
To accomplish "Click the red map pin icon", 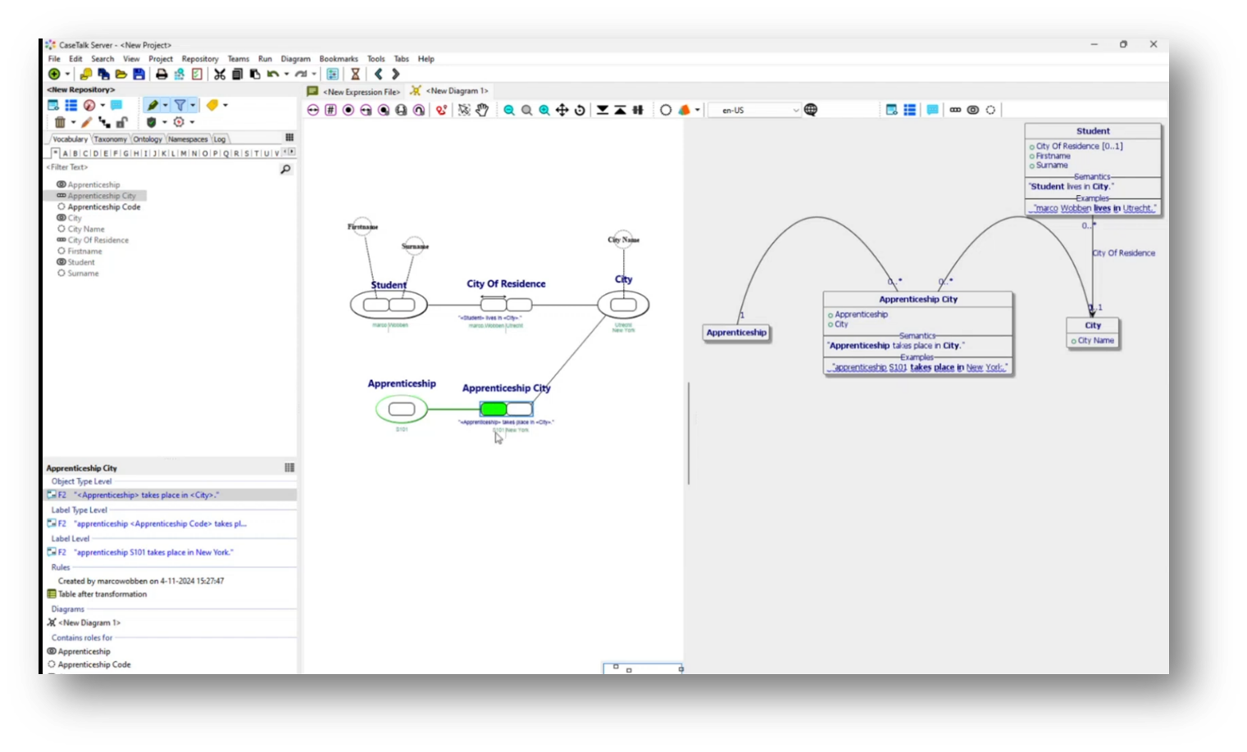I will point(441,110).
